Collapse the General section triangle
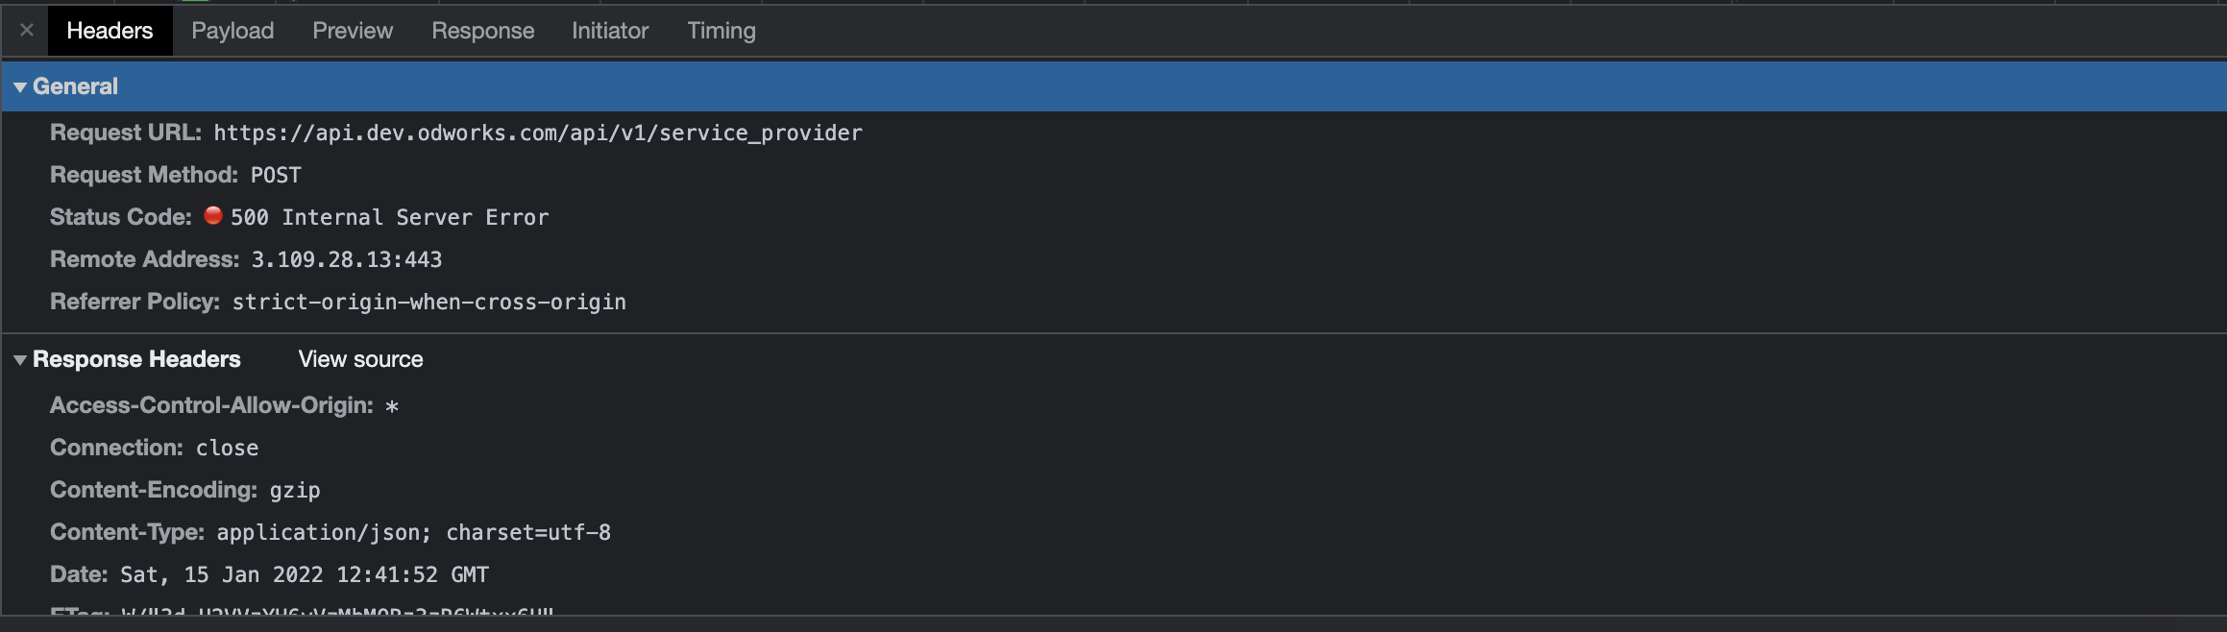2227x632 pixels. click(19, 87)
